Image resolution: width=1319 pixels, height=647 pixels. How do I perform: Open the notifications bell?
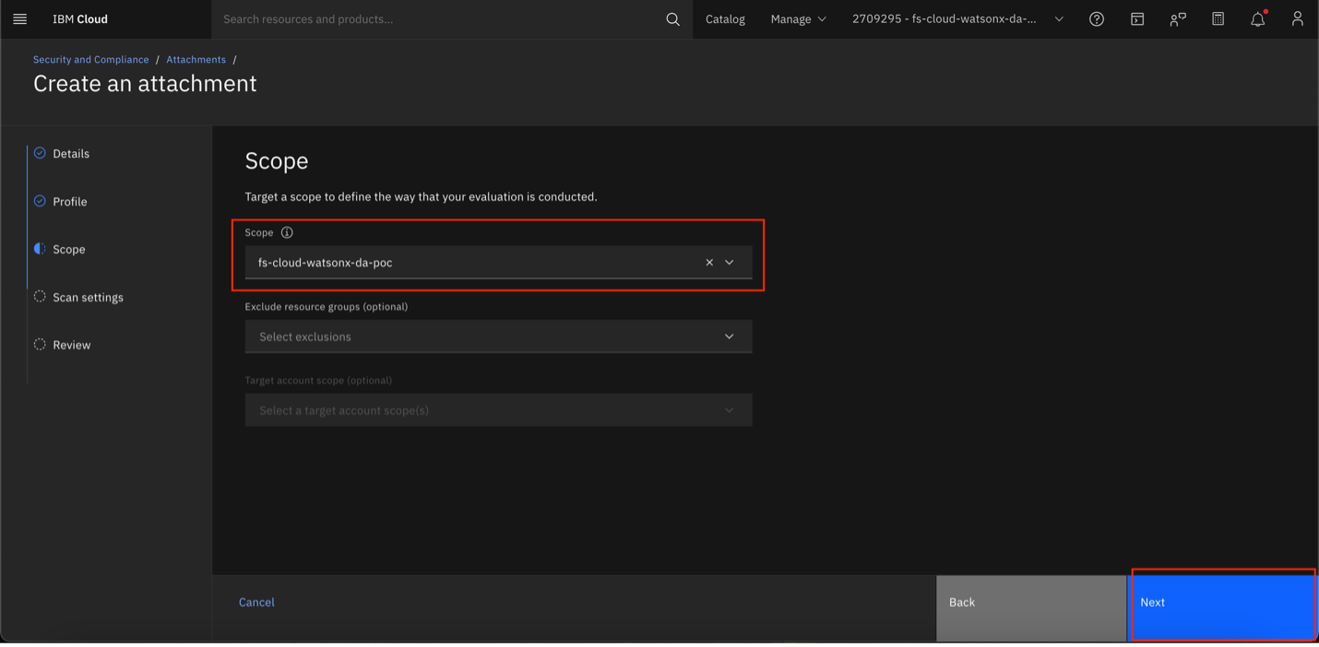[1257, 19]
